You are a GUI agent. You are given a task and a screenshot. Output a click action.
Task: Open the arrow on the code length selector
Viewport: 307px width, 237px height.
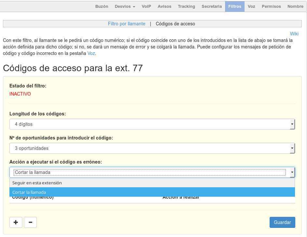coord(292,124)
